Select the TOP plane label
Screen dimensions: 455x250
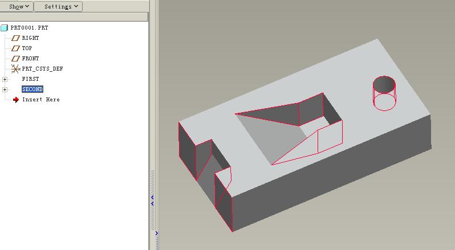(27, 48)
